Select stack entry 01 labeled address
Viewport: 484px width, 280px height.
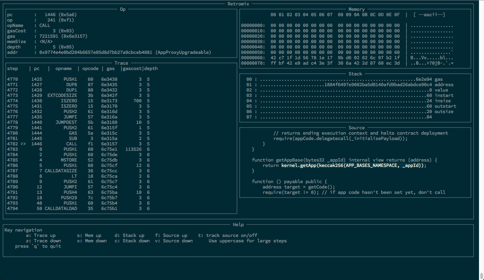356,84
